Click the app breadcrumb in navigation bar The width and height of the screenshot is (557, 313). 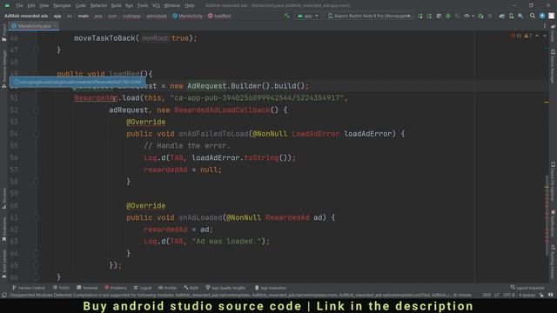57,16
